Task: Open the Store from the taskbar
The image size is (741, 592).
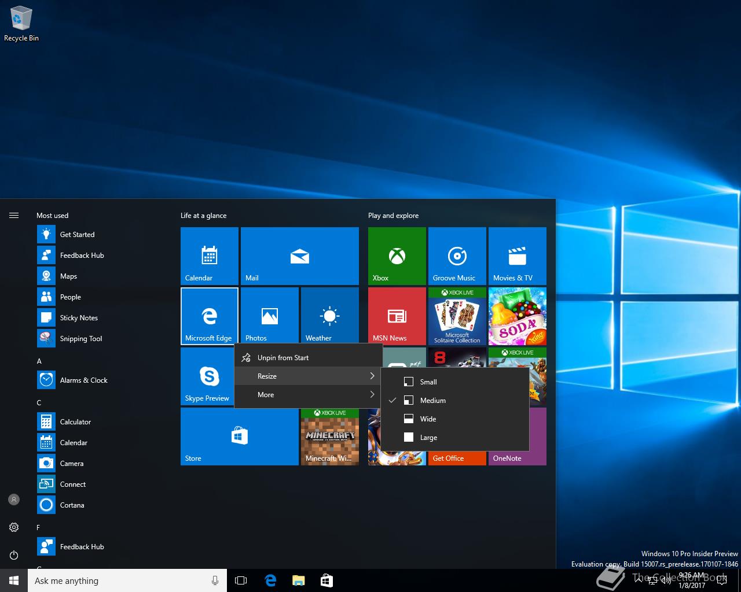Action: coord(327,580)
